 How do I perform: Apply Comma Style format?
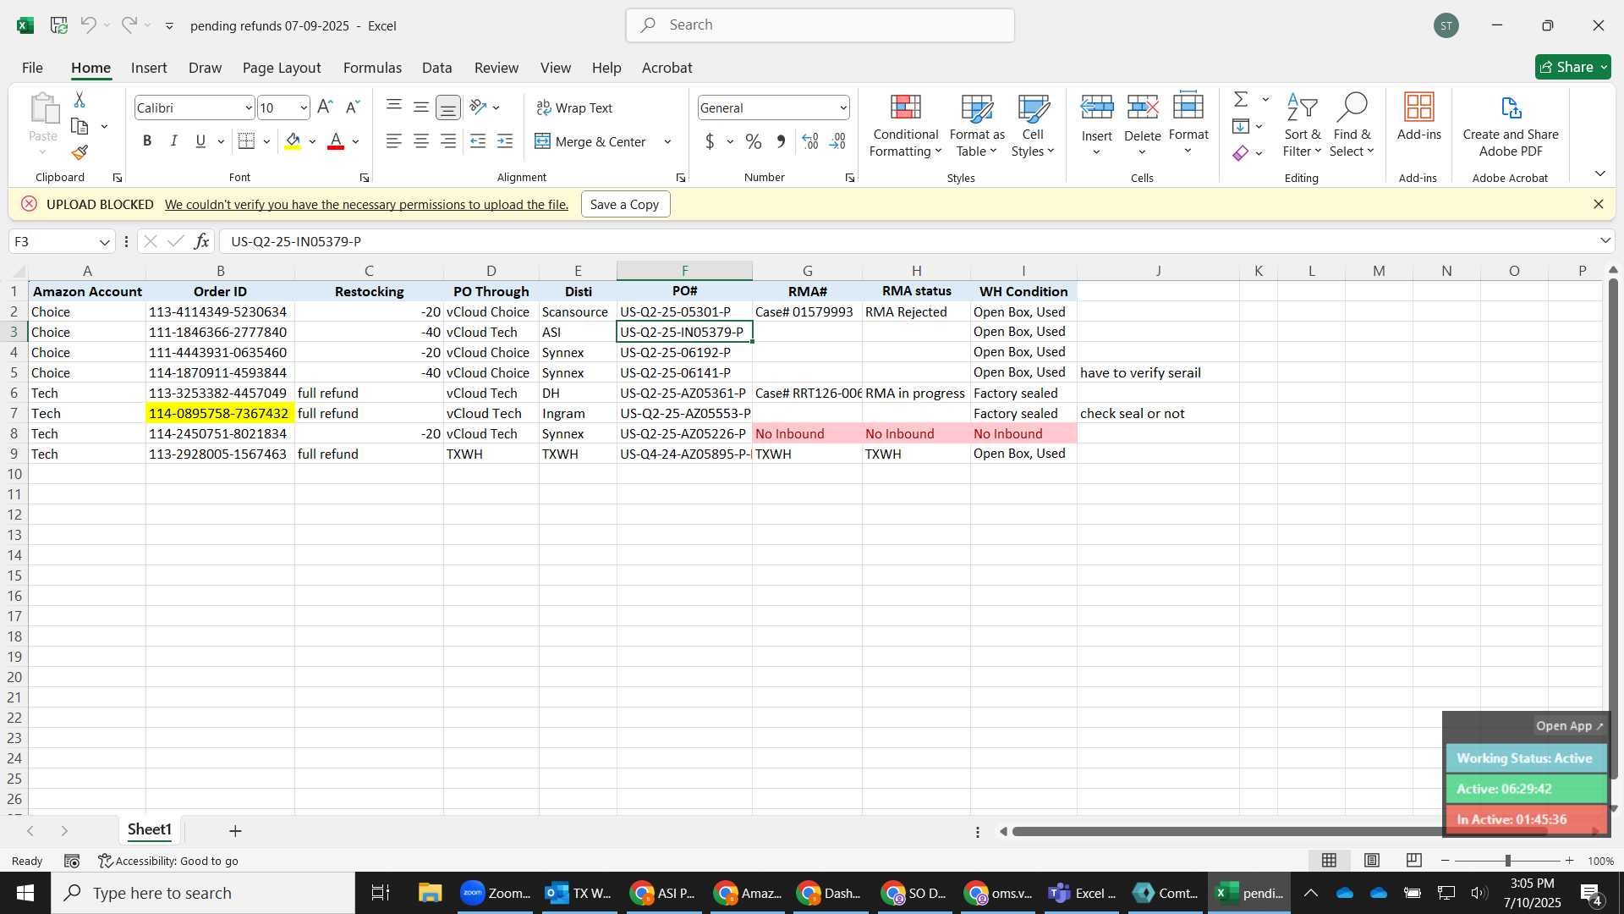(x=781, y=141)
